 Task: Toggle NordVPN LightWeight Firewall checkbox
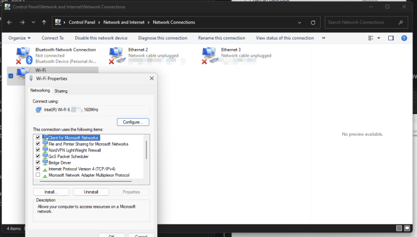38,149
